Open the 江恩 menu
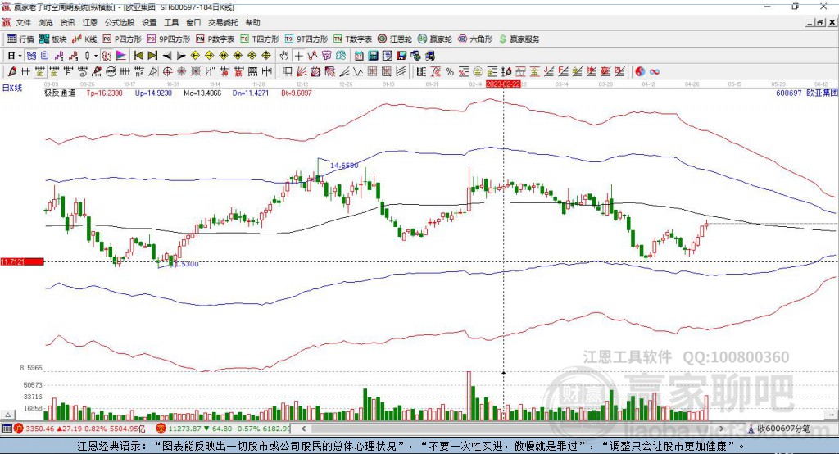Viewport: 839px width, 454px height. tap(90, 22)
